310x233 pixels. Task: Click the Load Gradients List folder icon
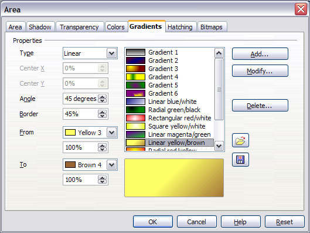(240, 140)
